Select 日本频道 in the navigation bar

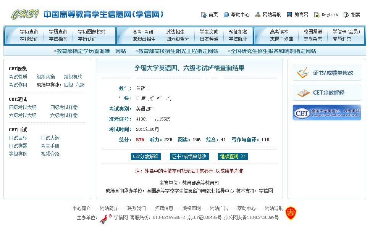point(209,39)
